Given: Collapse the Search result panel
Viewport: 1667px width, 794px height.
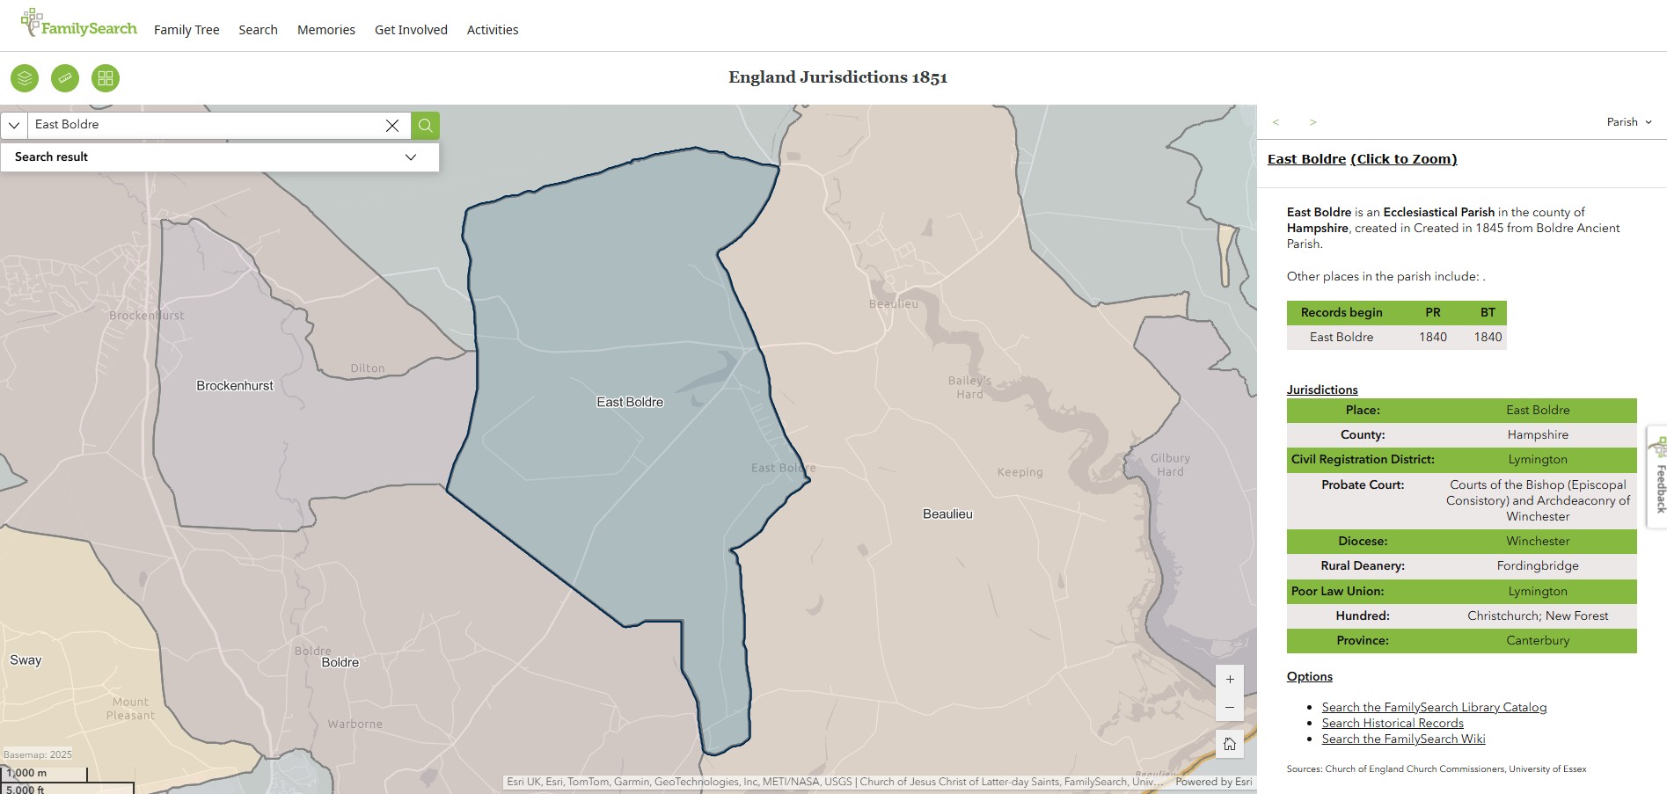Looking at the screenshot, I should click(410, 157).
